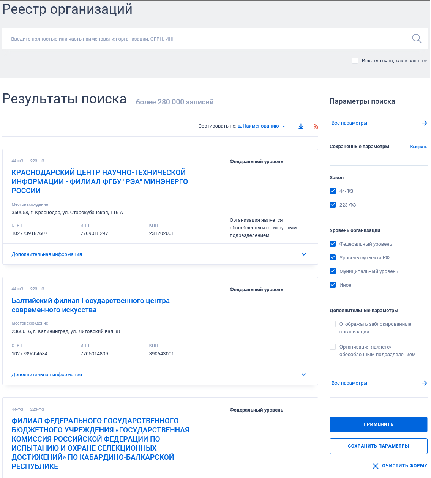This screenshot has height=478, width=431.
Task: Uncheck 'Федеральный уровень' filter
Action: (333, 244)
